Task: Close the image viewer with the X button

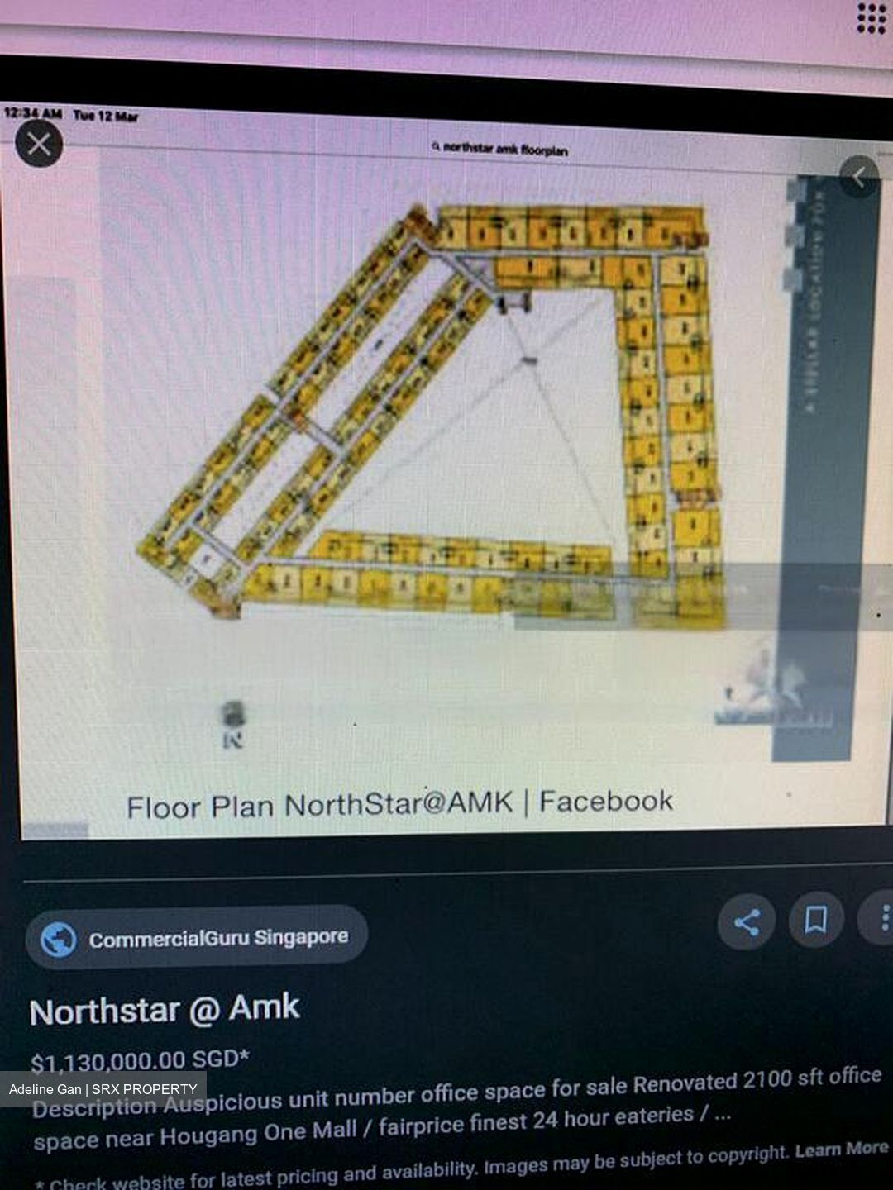Action: click(39, 145)
